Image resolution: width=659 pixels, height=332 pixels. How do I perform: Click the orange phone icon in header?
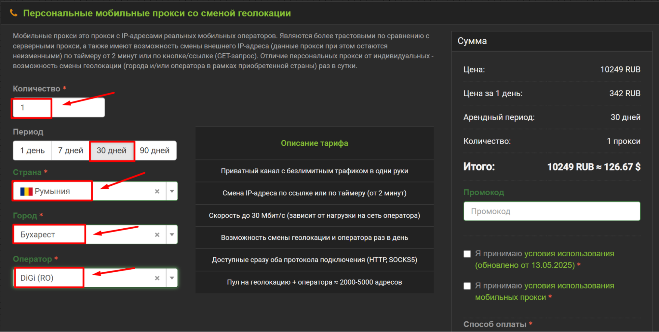tap(14, 13)
